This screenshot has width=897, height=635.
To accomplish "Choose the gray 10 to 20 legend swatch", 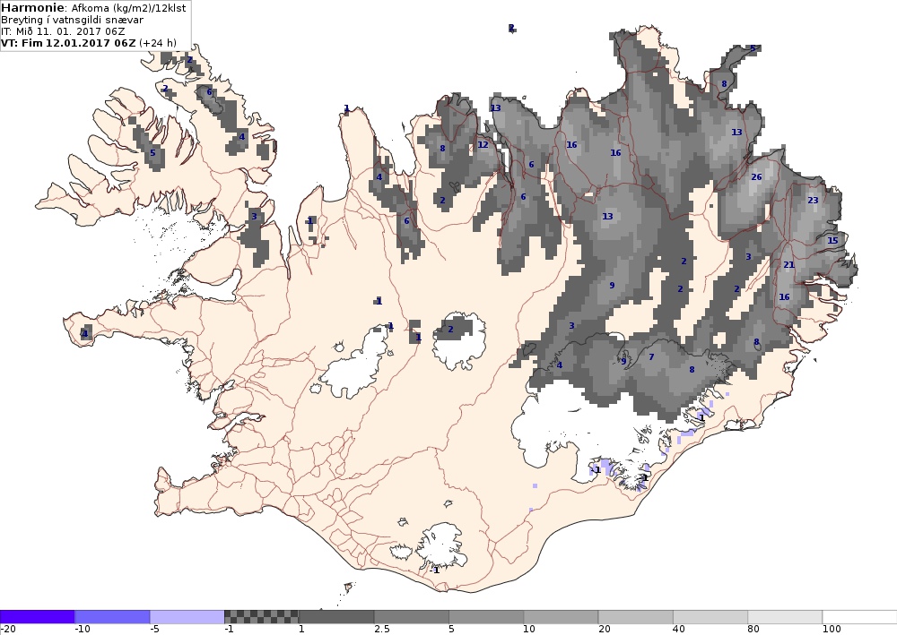I will [x=561, y=617].
